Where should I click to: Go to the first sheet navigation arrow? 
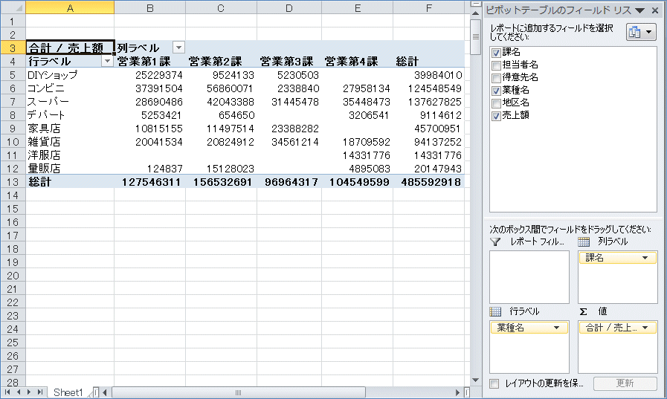coord(7,392)
